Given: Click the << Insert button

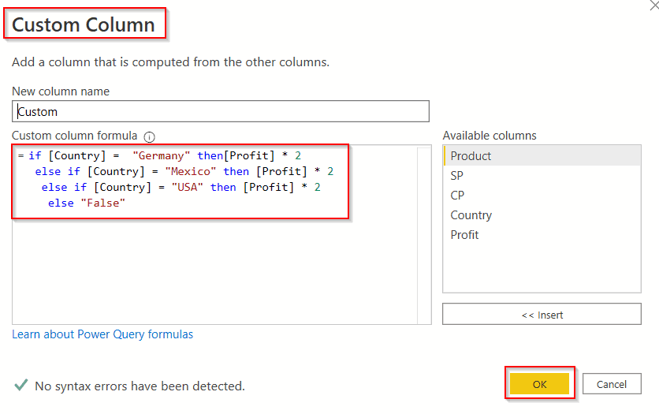Looking at the screenshot, I should click(542, 315).
